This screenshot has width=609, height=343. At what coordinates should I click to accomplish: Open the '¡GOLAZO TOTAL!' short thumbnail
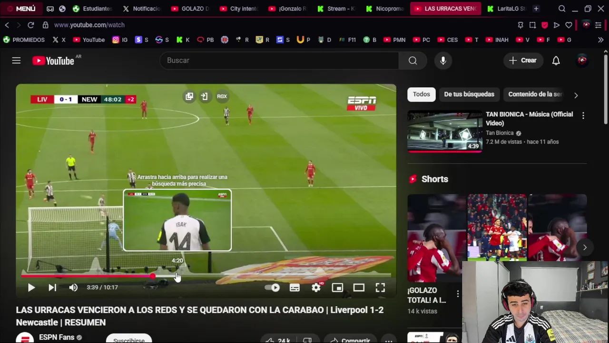click(x=435, y=238)
